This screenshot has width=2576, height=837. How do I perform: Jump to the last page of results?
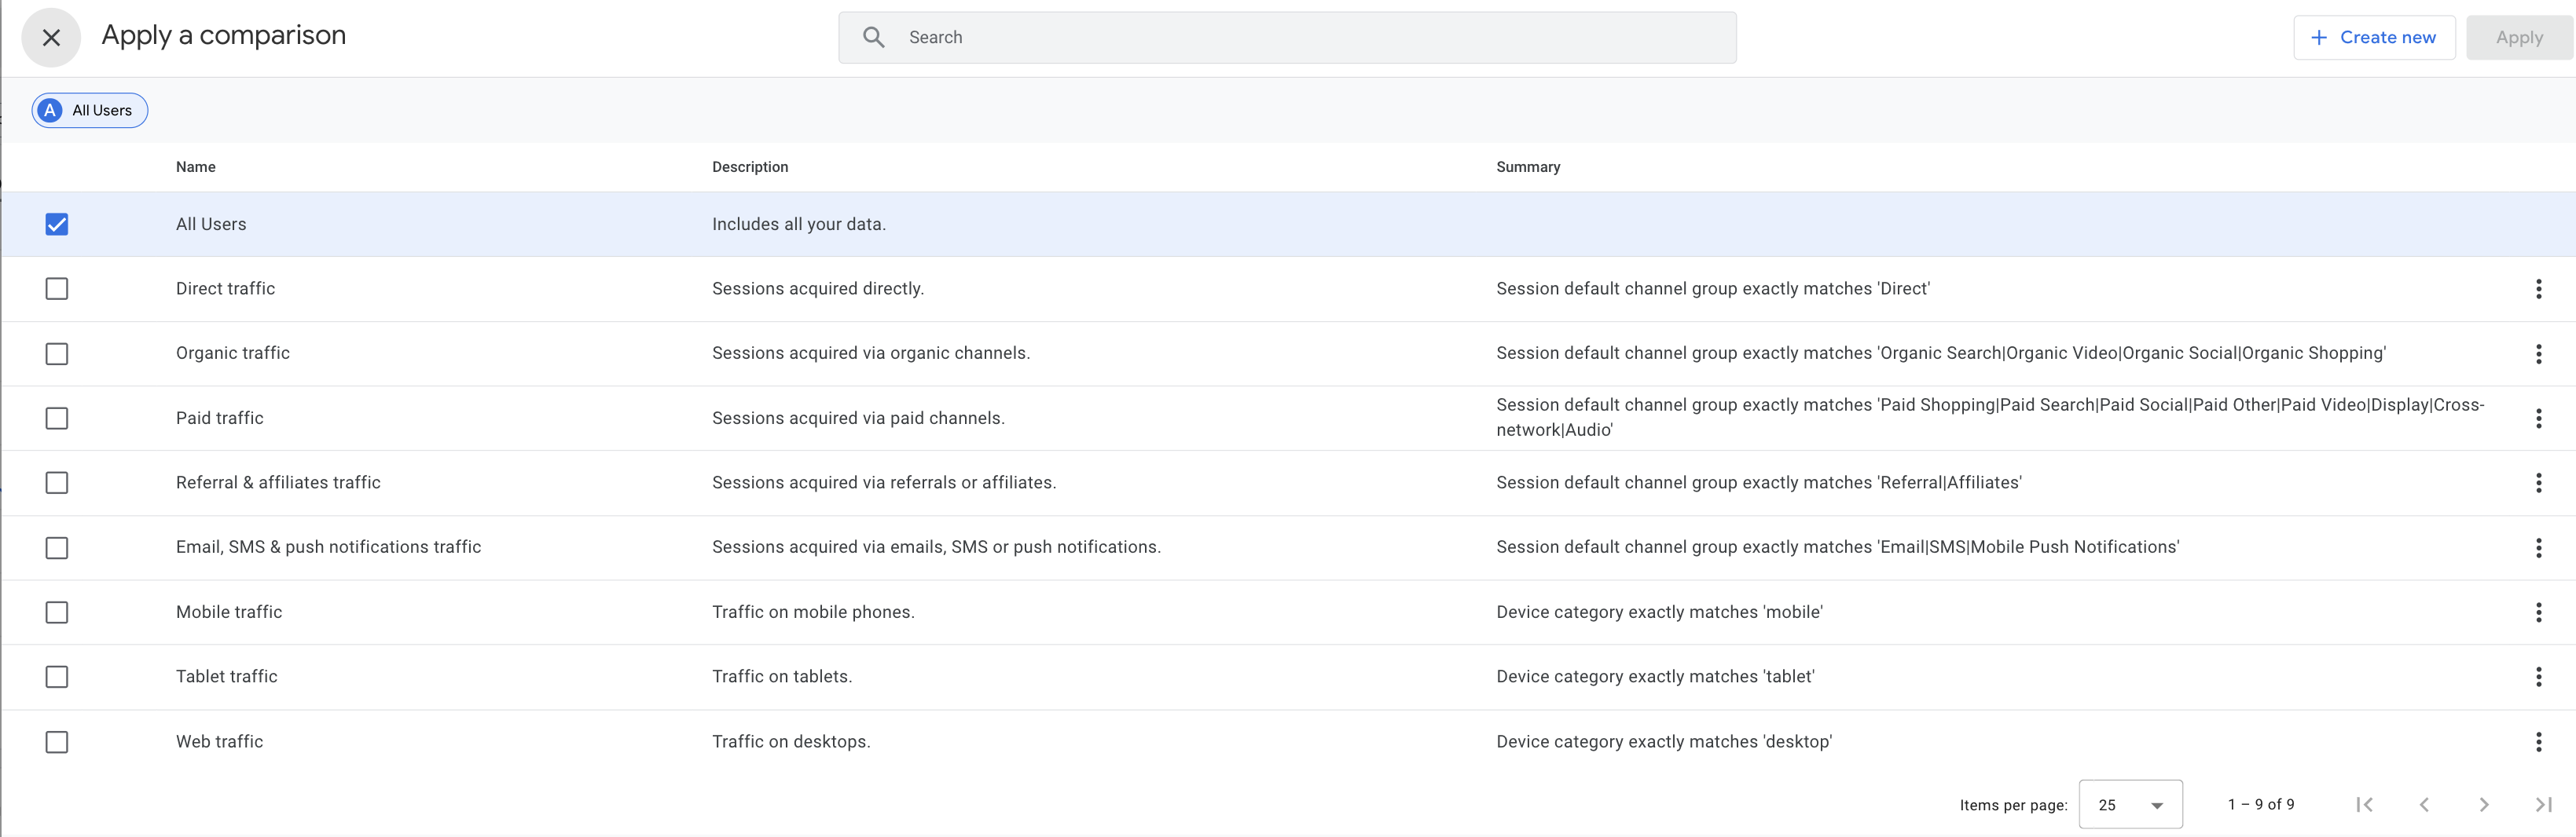pyautogui.click(x=2543, y=805)
